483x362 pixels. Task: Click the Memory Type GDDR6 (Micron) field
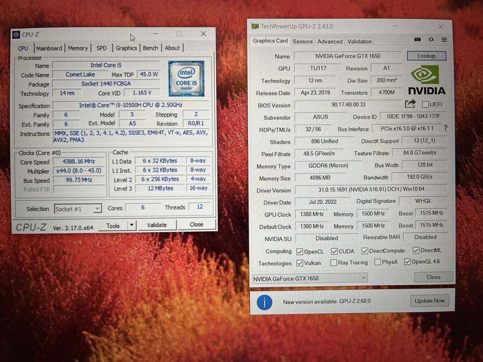pyautogui.click(x=328, y=165)
